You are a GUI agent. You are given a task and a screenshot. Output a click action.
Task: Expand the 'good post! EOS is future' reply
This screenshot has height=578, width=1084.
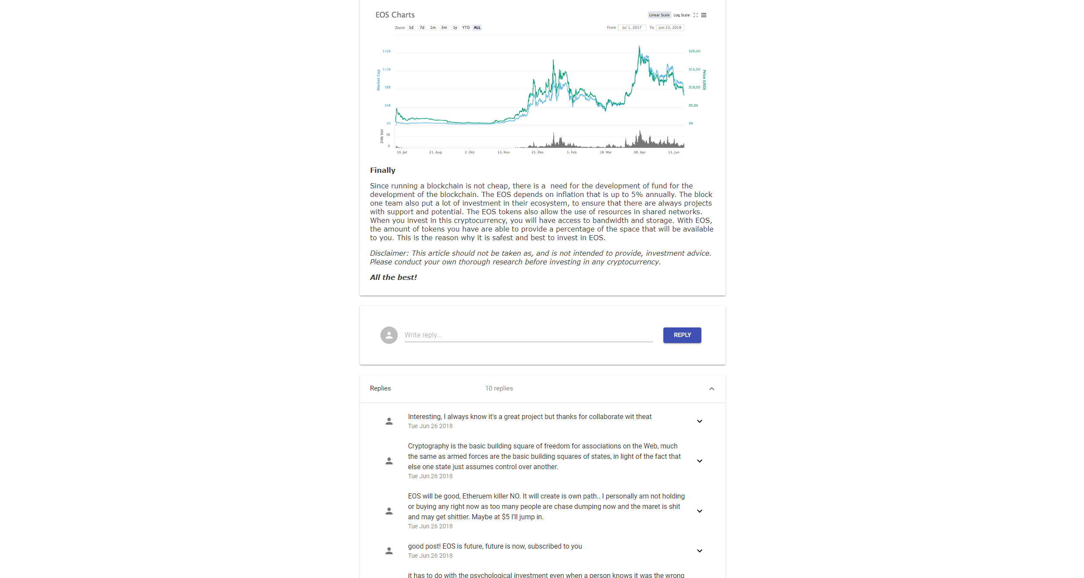point(699,551)
